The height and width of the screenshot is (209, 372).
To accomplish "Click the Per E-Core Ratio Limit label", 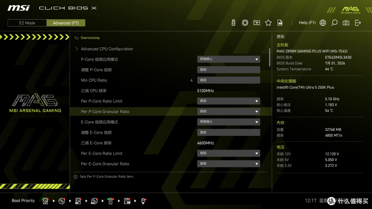I will pyautogui.click(x=102, y=153).
